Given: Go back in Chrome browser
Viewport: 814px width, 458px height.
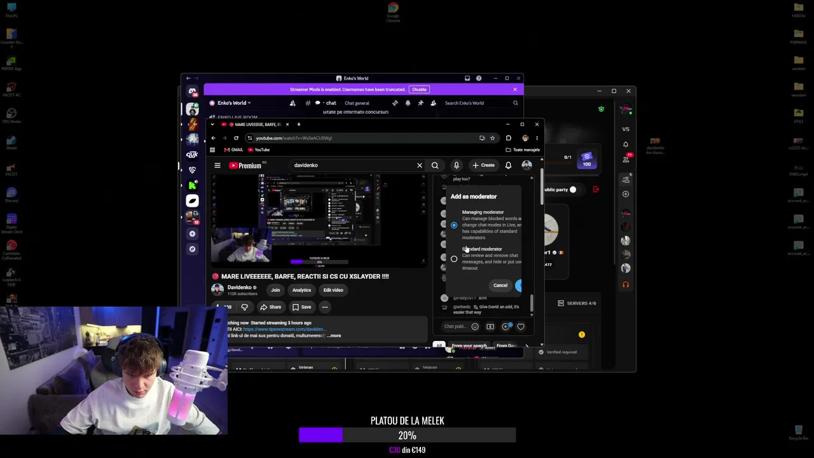Looking at the screenshot, I should 213,138.
